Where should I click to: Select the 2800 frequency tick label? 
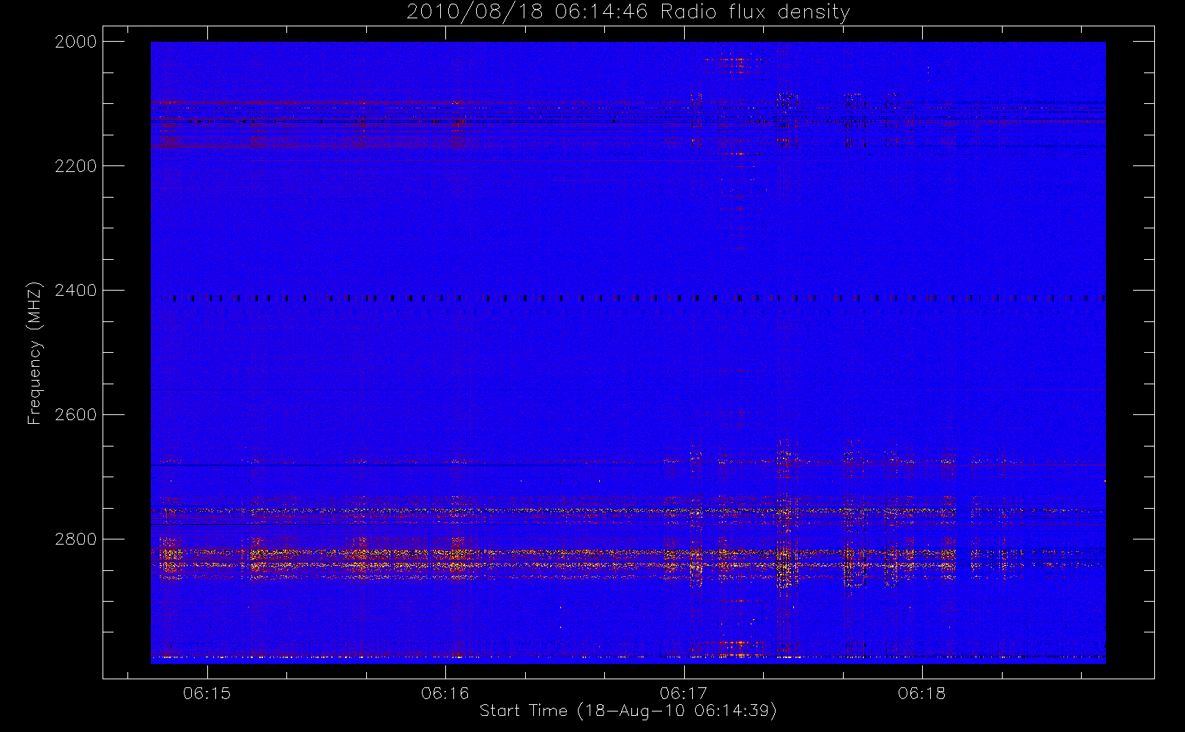[x=76, y=539]
